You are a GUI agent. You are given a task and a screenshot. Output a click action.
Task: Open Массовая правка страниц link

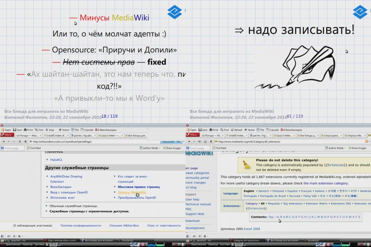click(x=139, y=187)
